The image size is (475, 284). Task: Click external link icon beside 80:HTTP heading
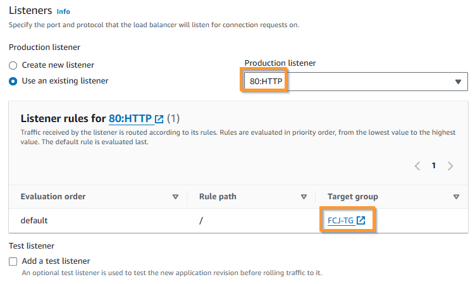(159, 119)
